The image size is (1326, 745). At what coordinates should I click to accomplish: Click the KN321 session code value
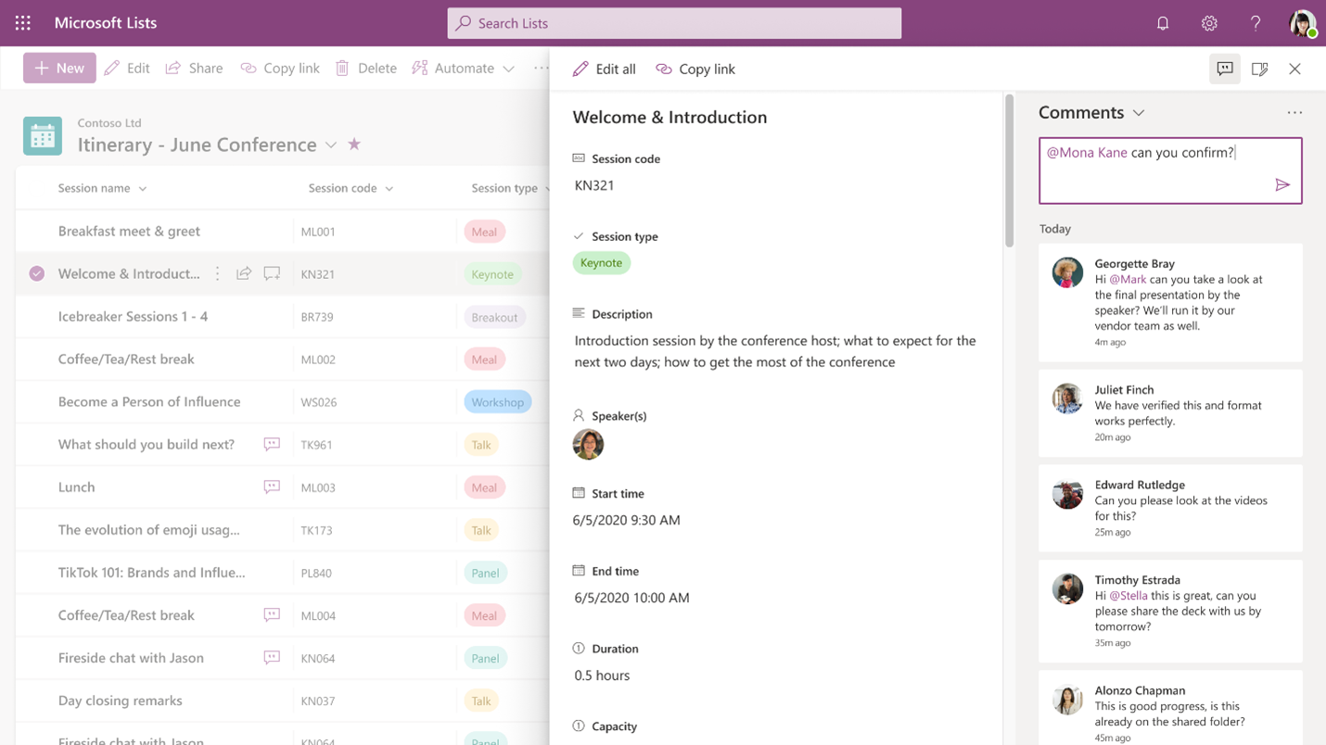[594, 185]
